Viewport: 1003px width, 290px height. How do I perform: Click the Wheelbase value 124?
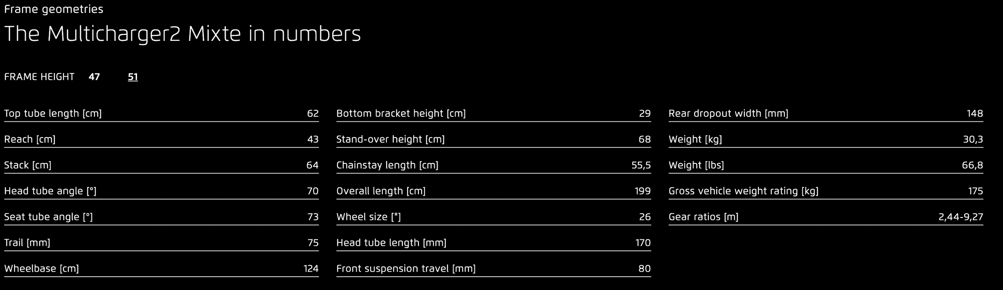(311, 269)
